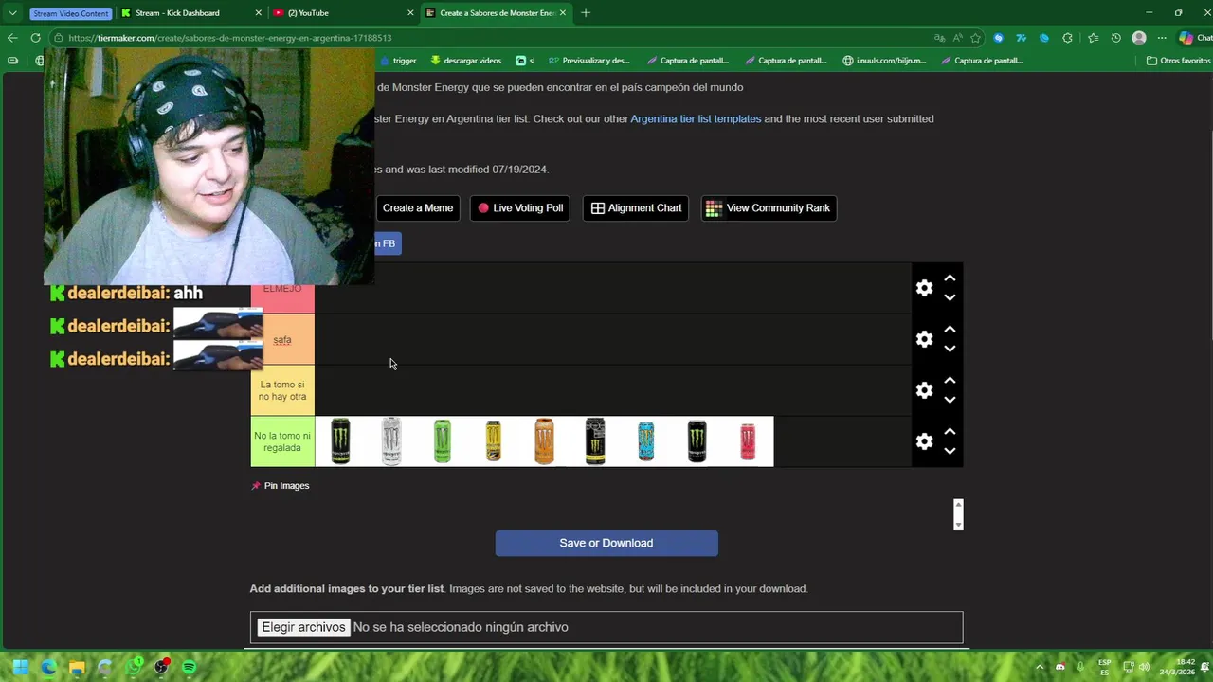
Task: Open settings gear for the ELMEJO tier row
Action: (x=924, y=288)
